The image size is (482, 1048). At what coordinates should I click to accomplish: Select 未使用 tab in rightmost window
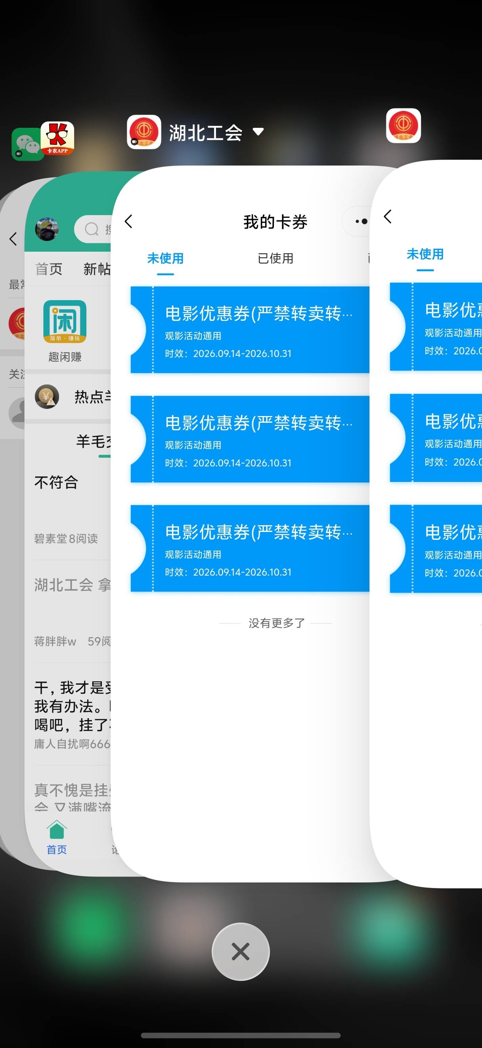click(425, 254)
